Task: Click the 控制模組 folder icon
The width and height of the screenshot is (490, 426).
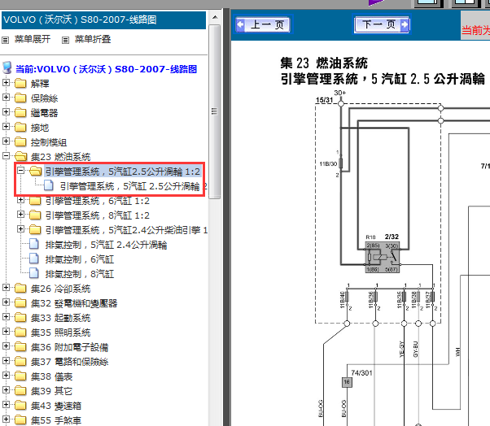Action: (20, 142)
